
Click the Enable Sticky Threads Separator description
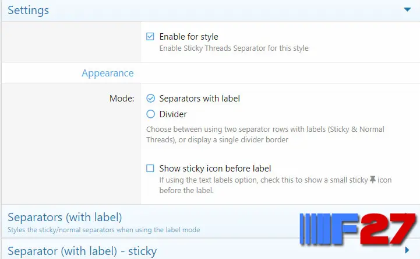(234, 48)
